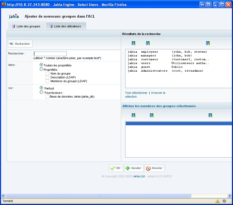Image resolution: width=233 pixels, height=205 pixels.
Task: Click database icon on Liste des utilisateurs tab
Action: (x=51, y=26)
